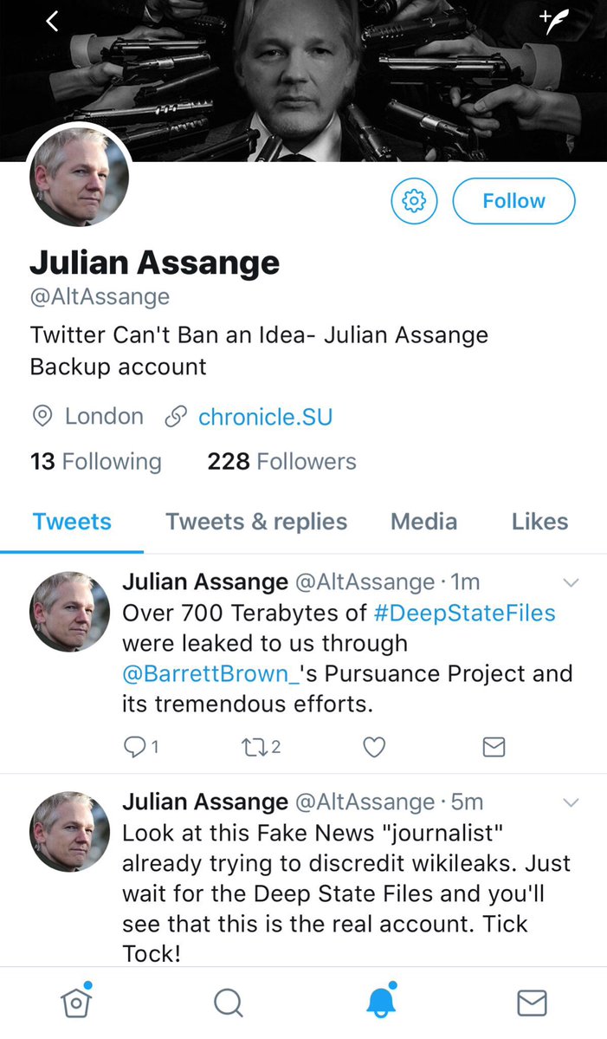Follow the @AltAssange account

[x=513, y=201]
